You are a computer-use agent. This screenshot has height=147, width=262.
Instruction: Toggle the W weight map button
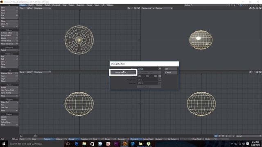(216, 136)
